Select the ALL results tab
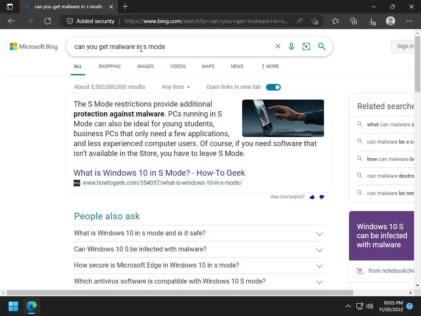Screen dimensions: 421x316 pyautogui.click(x=78, y=66)
